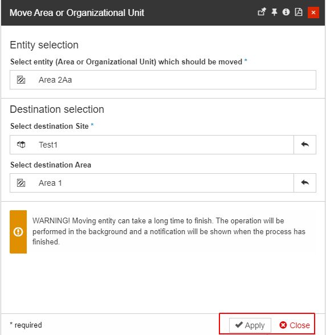Open the destination Site field Test1
The width and height of the screenshot is (326, 335).
pos(152,145)
